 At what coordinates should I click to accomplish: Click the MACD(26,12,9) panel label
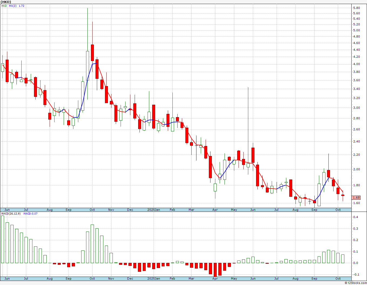9,214
